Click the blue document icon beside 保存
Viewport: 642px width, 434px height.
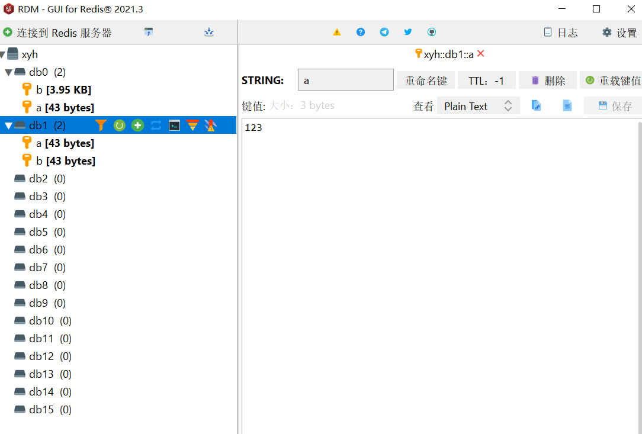point(567,105)
